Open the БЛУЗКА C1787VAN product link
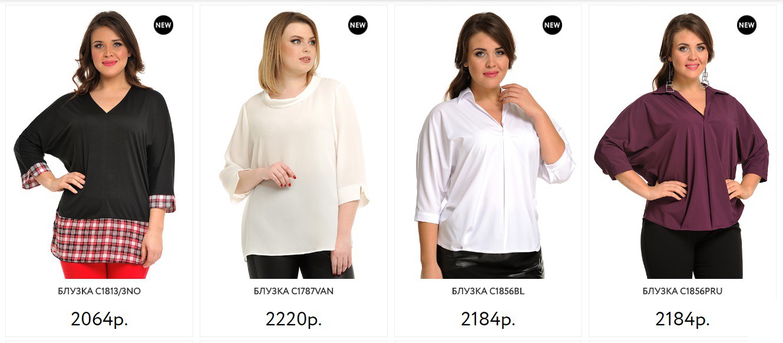 (x=293, y=291)
